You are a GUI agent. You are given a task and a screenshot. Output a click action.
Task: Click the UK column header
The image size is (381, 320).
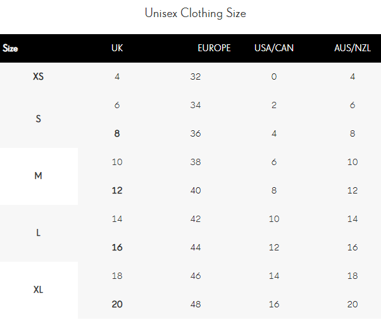click(117, 48)
